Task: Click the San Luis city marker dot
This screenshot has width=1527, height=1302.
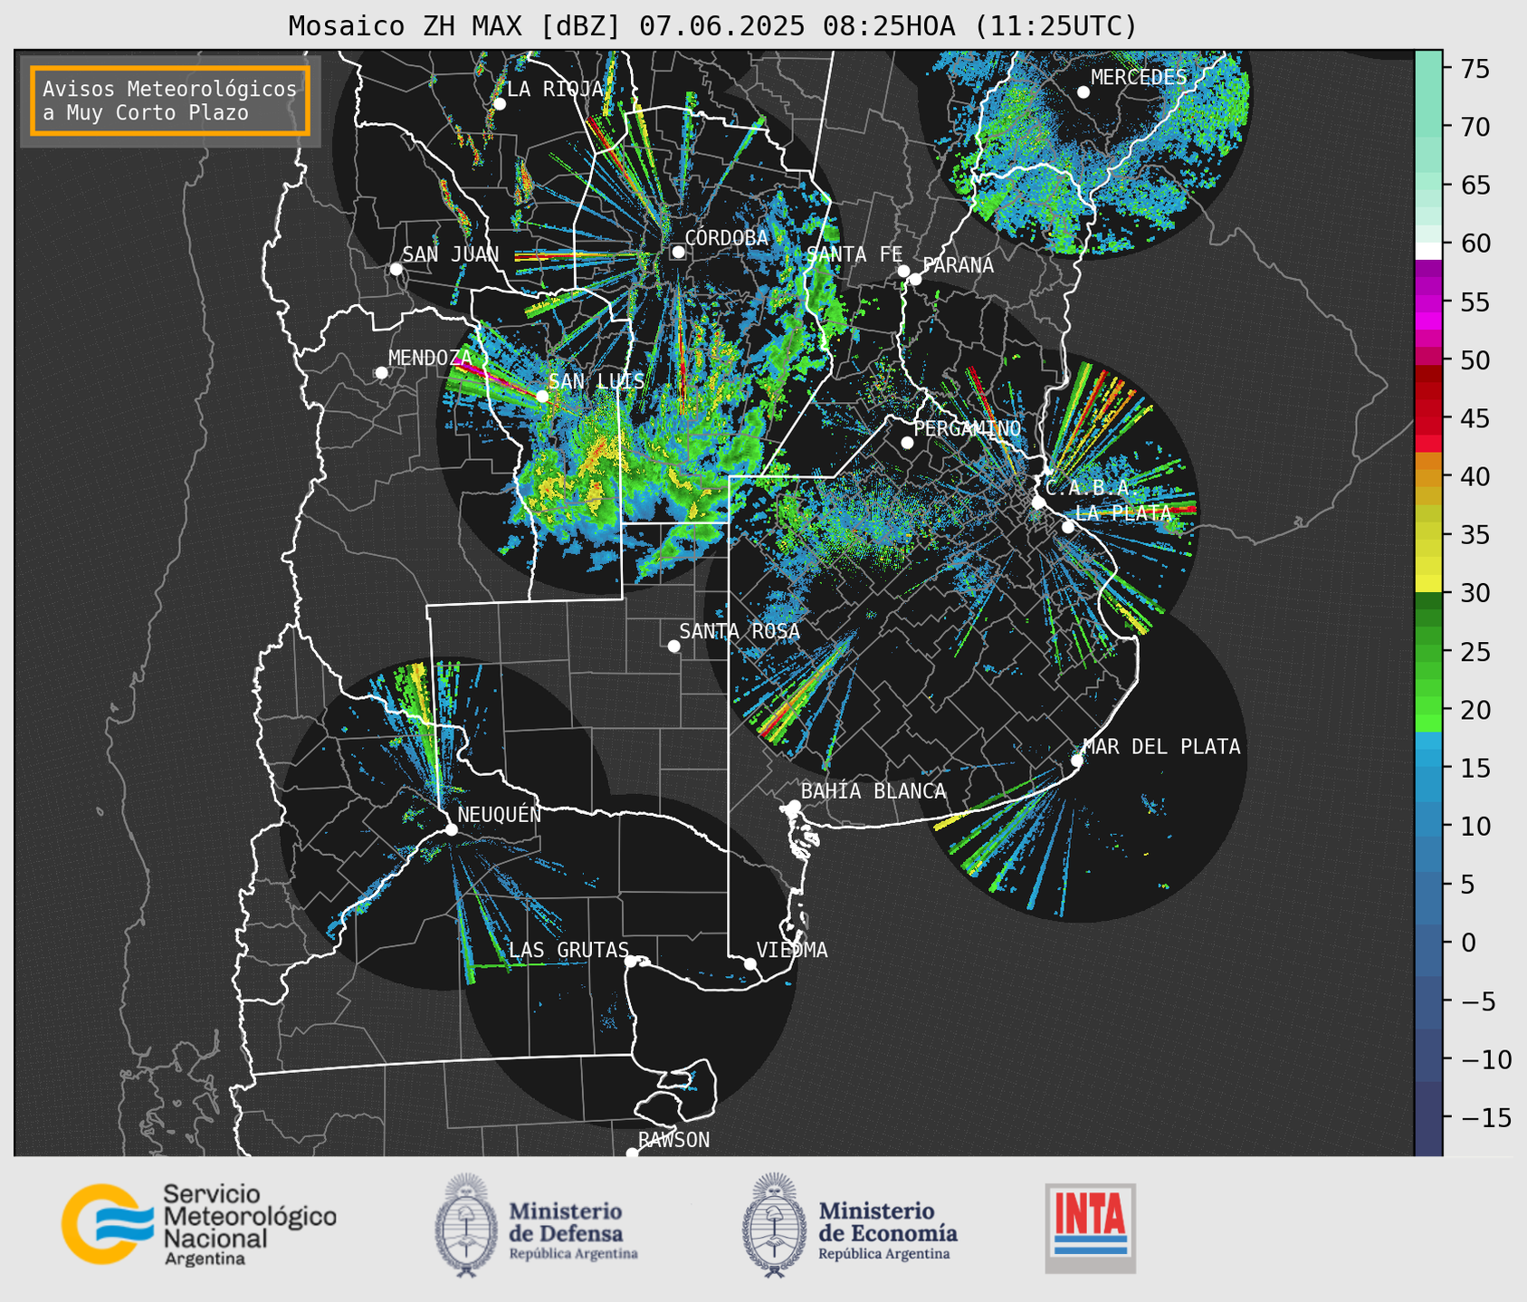Action: coord(541,396)
